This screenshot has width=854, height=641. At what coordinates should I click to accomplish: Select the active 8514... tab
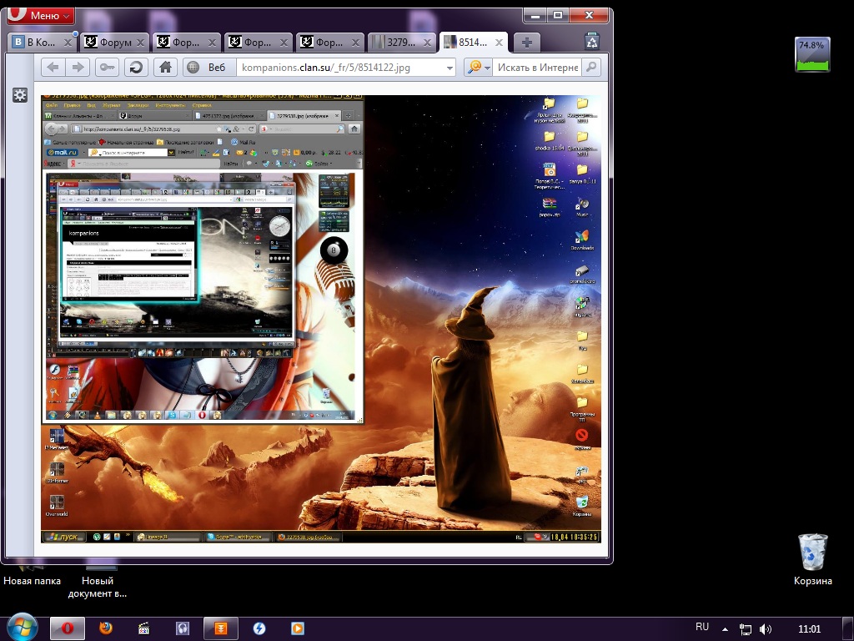[x=474, y=42]
